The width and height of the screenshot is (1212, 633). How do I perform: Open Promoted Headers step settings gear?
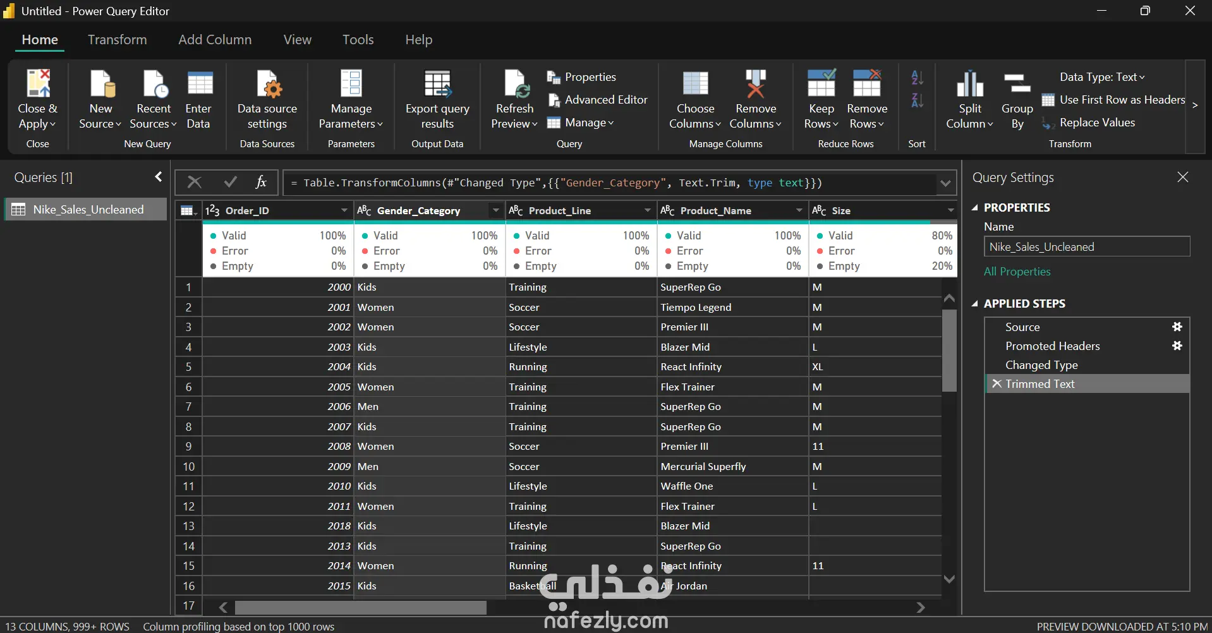[1177, 346]
